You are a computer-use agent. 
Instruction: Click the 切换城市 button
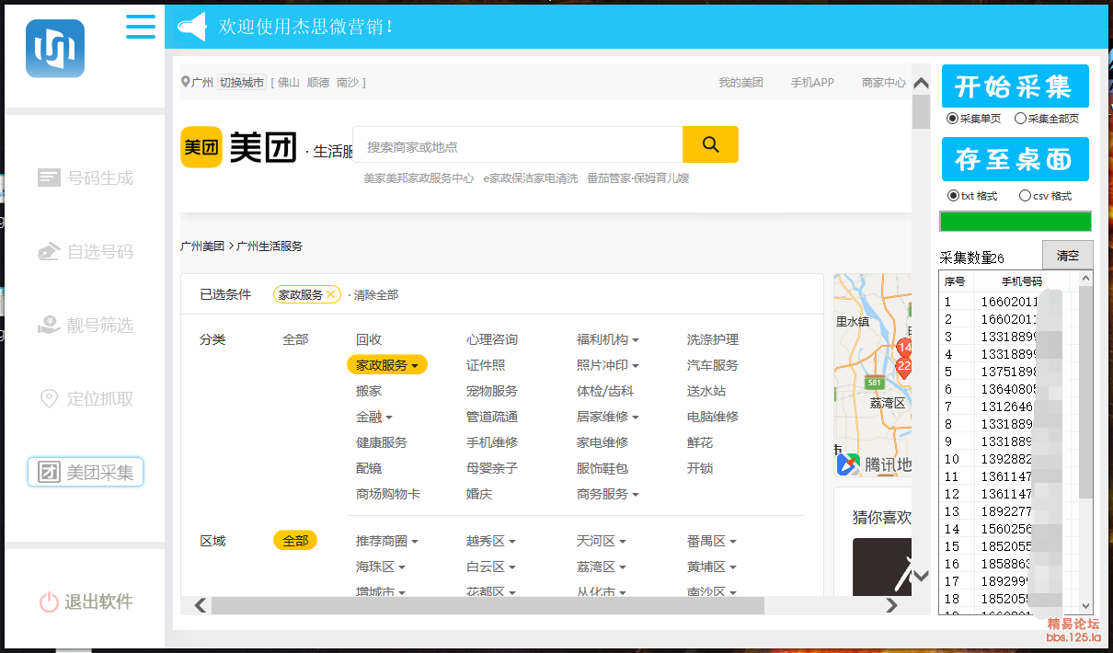click(x=242, y=82)
